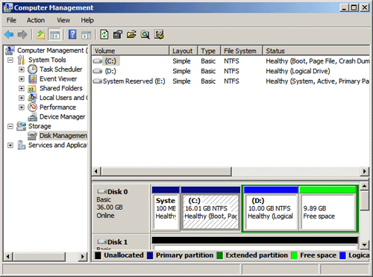The height and width of the screenshot is (277, 373).
Task: Expand the Event Viewer node
Action: coord(22,79)
